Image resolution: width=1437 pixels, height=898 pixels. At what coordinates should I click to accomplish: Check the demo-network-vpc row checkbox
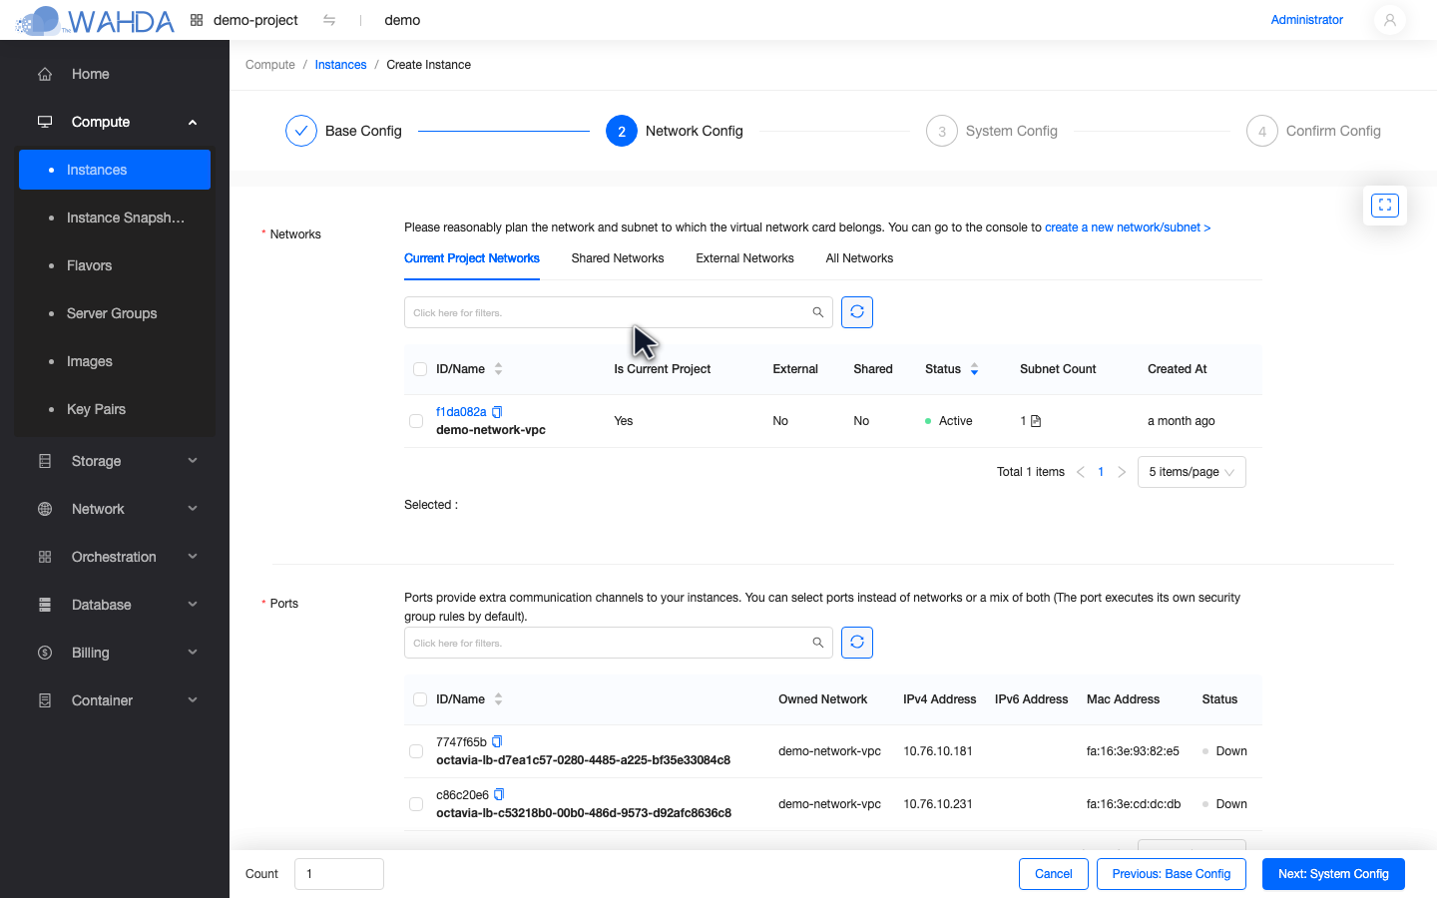(x=416, y=421)
